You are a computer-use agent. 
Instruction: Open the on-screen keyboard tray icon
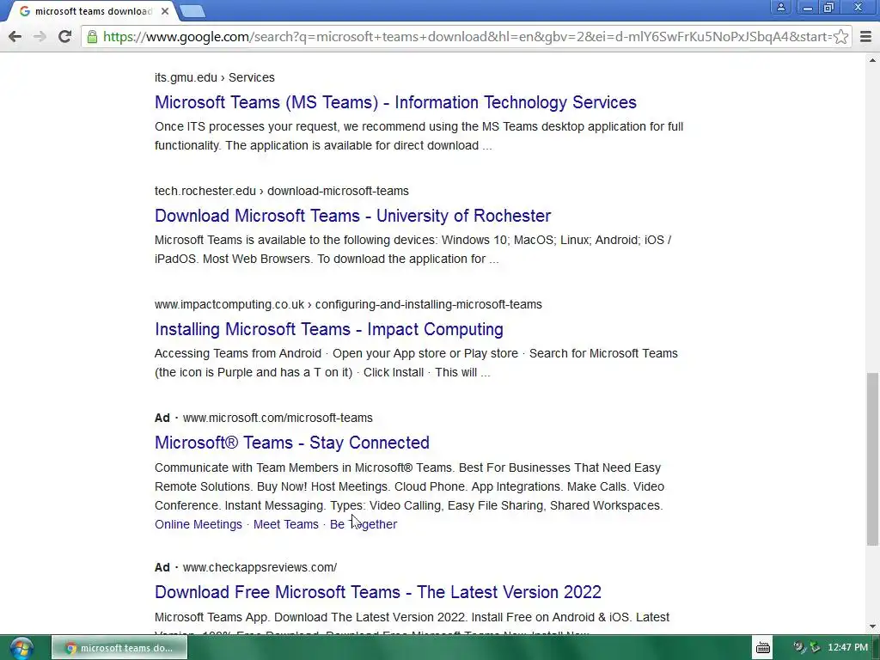[x=763, y=648]
